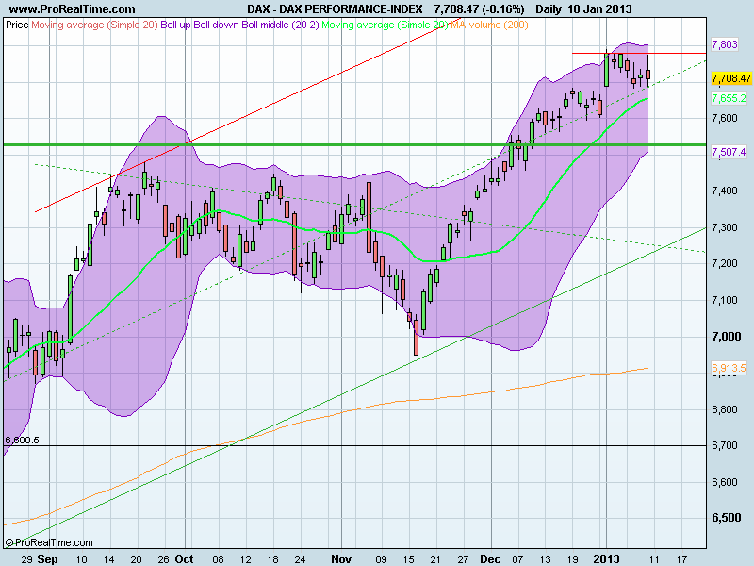The image size is (754, 566).
Task: Click the 17 date label on time axis
Action: (x=681, y=559)
